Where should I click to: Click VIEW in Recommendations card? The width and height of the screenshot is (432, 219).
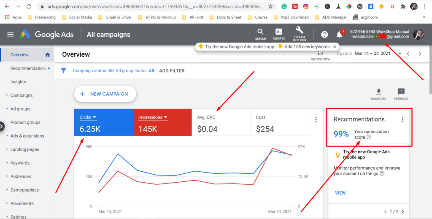point(340,193)
